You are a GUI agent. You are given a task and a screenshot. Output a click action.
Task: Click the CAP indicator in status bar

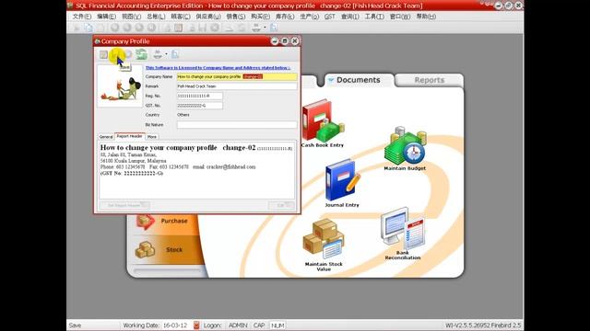click(259, 325)
